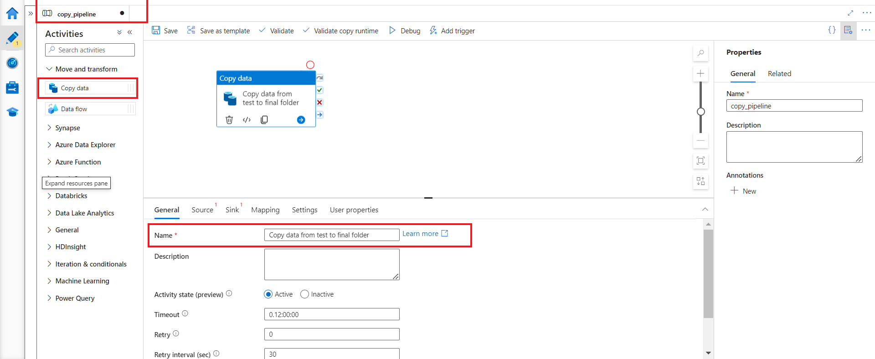
Task: Open pipeline JSON code view braces icon
Action: 832,30
